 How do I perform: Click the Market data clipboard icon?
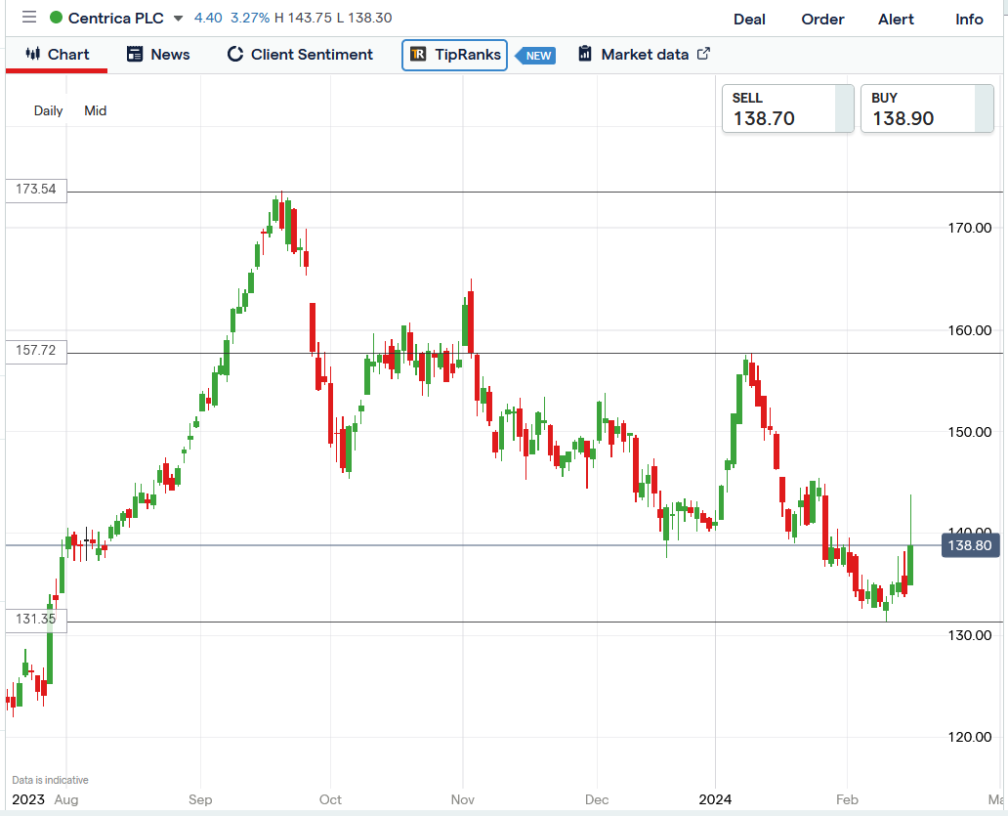(585, 54)
